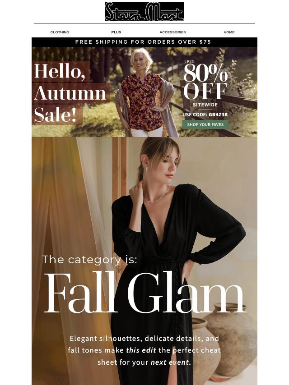Click the Elegant silhouettes description paragraph
This screenshot has height=385, width=289.
point(144,350)
